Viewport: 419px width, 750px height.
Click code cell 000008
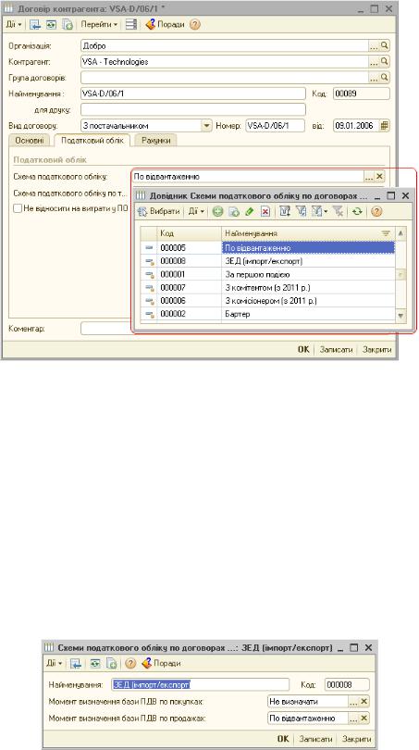(190, 261)
